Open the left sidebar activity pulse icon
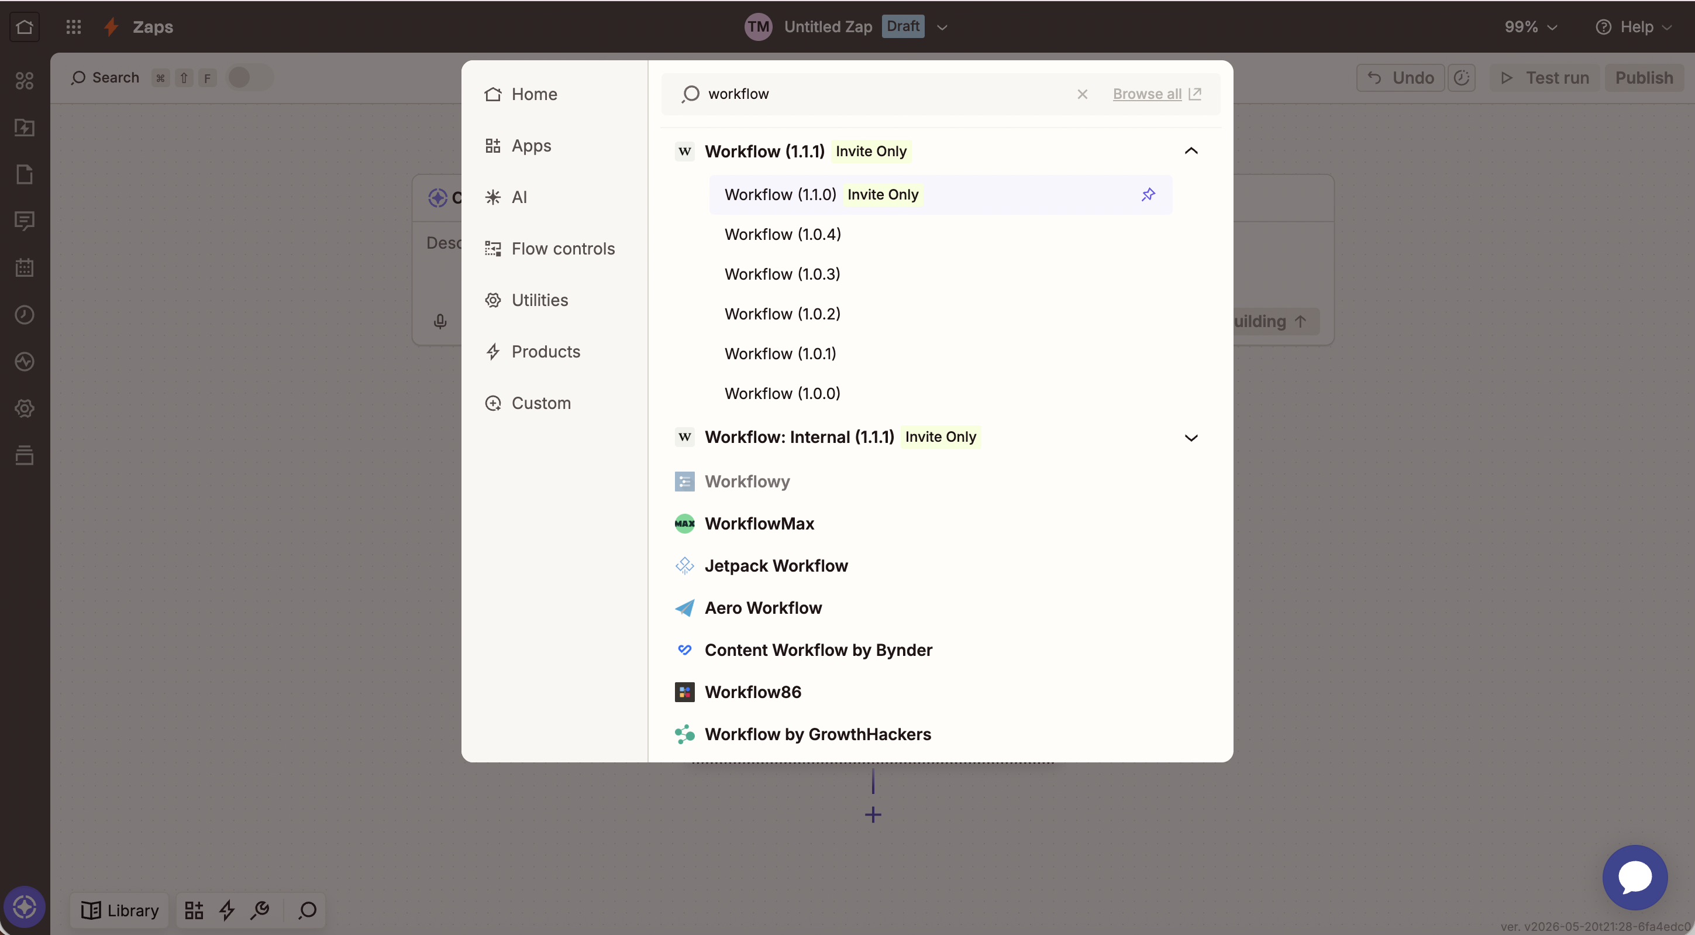The height and width of the screenshot is (935, 1695). [x=25, y=361]
